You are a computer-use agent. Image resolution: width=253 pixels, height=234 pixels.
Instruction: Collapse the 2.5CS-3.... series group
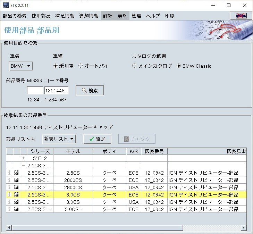(23, 165)
